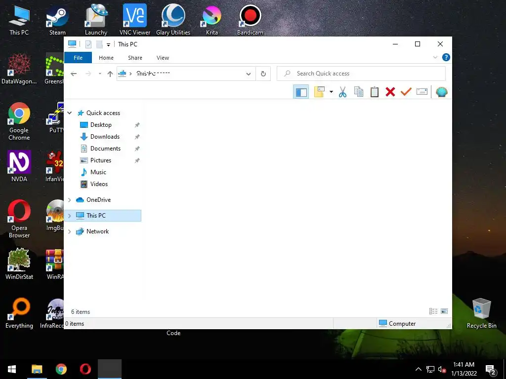Open dropdown arrow beside folder views icon

point(331,92)
